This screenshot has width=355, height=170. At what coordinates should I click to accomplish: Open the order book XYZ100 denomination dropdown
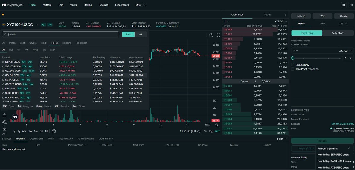(x=281, y=22)
